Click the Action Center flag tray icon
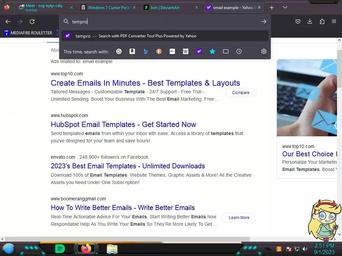Image resolution: width=342 pixels, height=256 pixels. coord(289,249)
